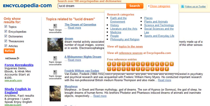Open Social Sciences and the Law category
Screen dimensions: 210x106
point(159,30)
